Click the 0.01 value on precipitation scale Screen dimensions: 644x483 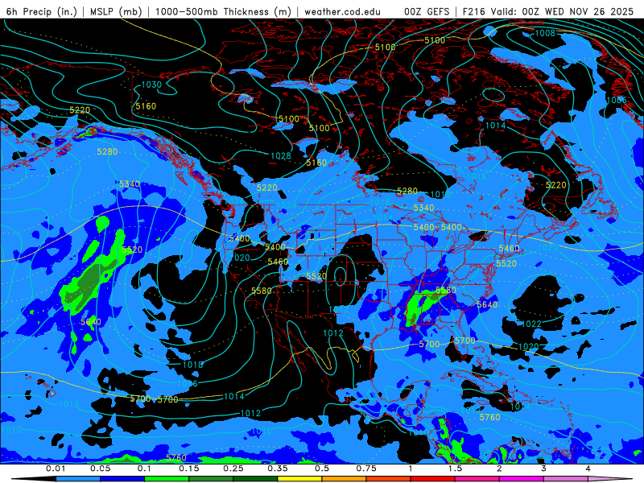[x=56, y=469]
